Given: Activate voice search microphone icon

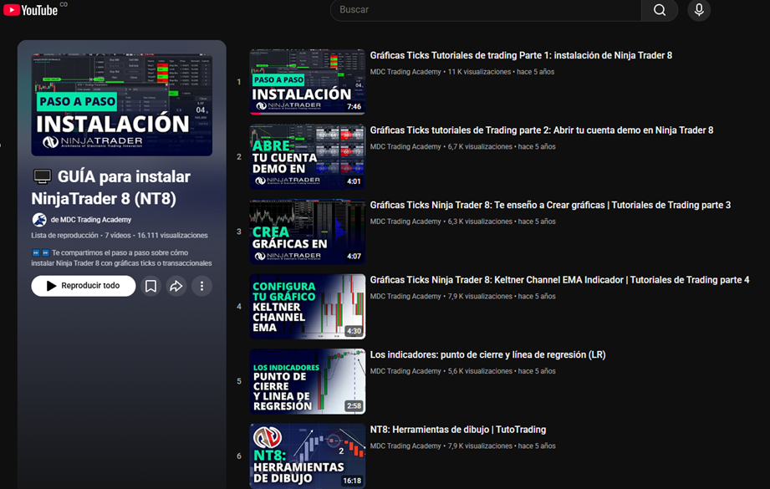Looking at the screenshot, I should tap(699, 10).
